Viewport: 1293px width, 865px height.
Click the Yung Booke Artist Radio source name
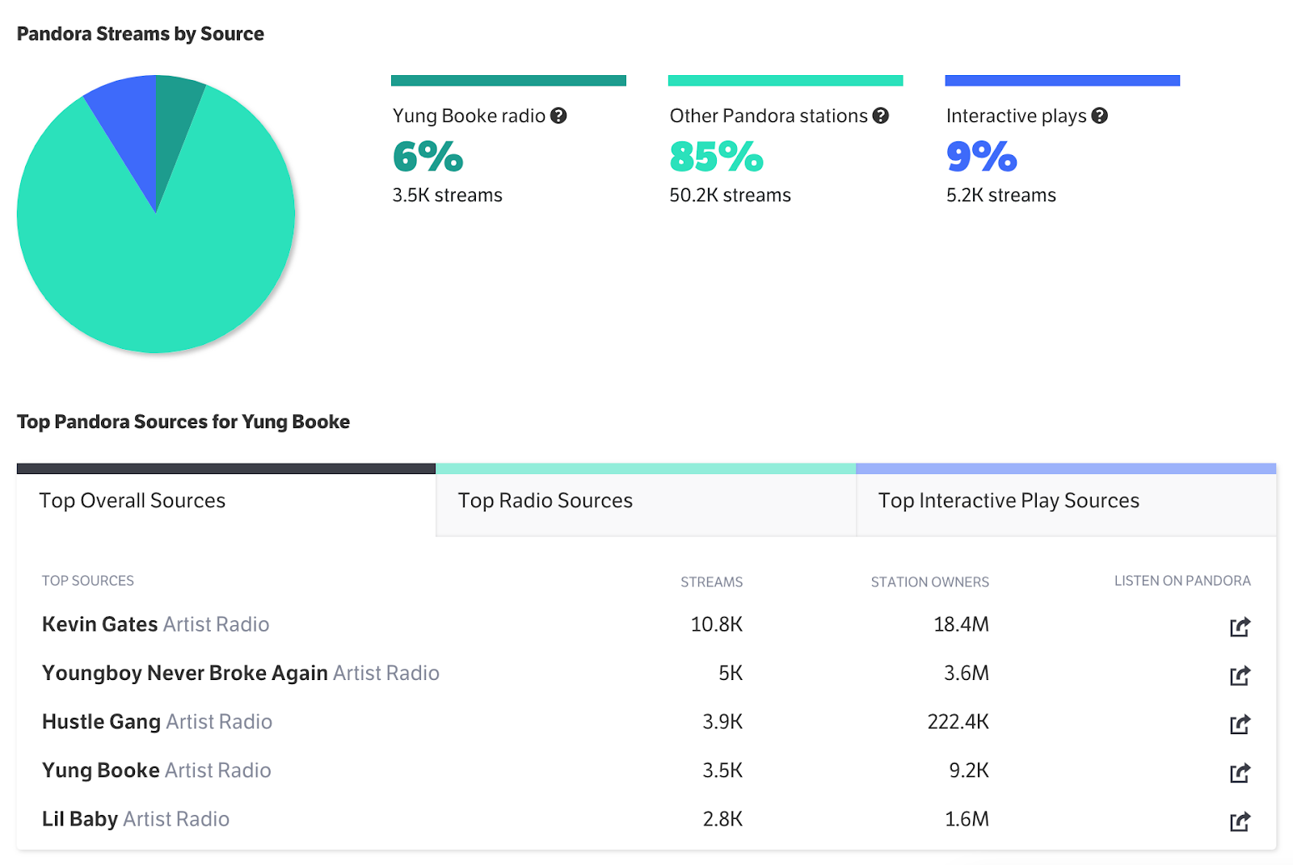156,770
